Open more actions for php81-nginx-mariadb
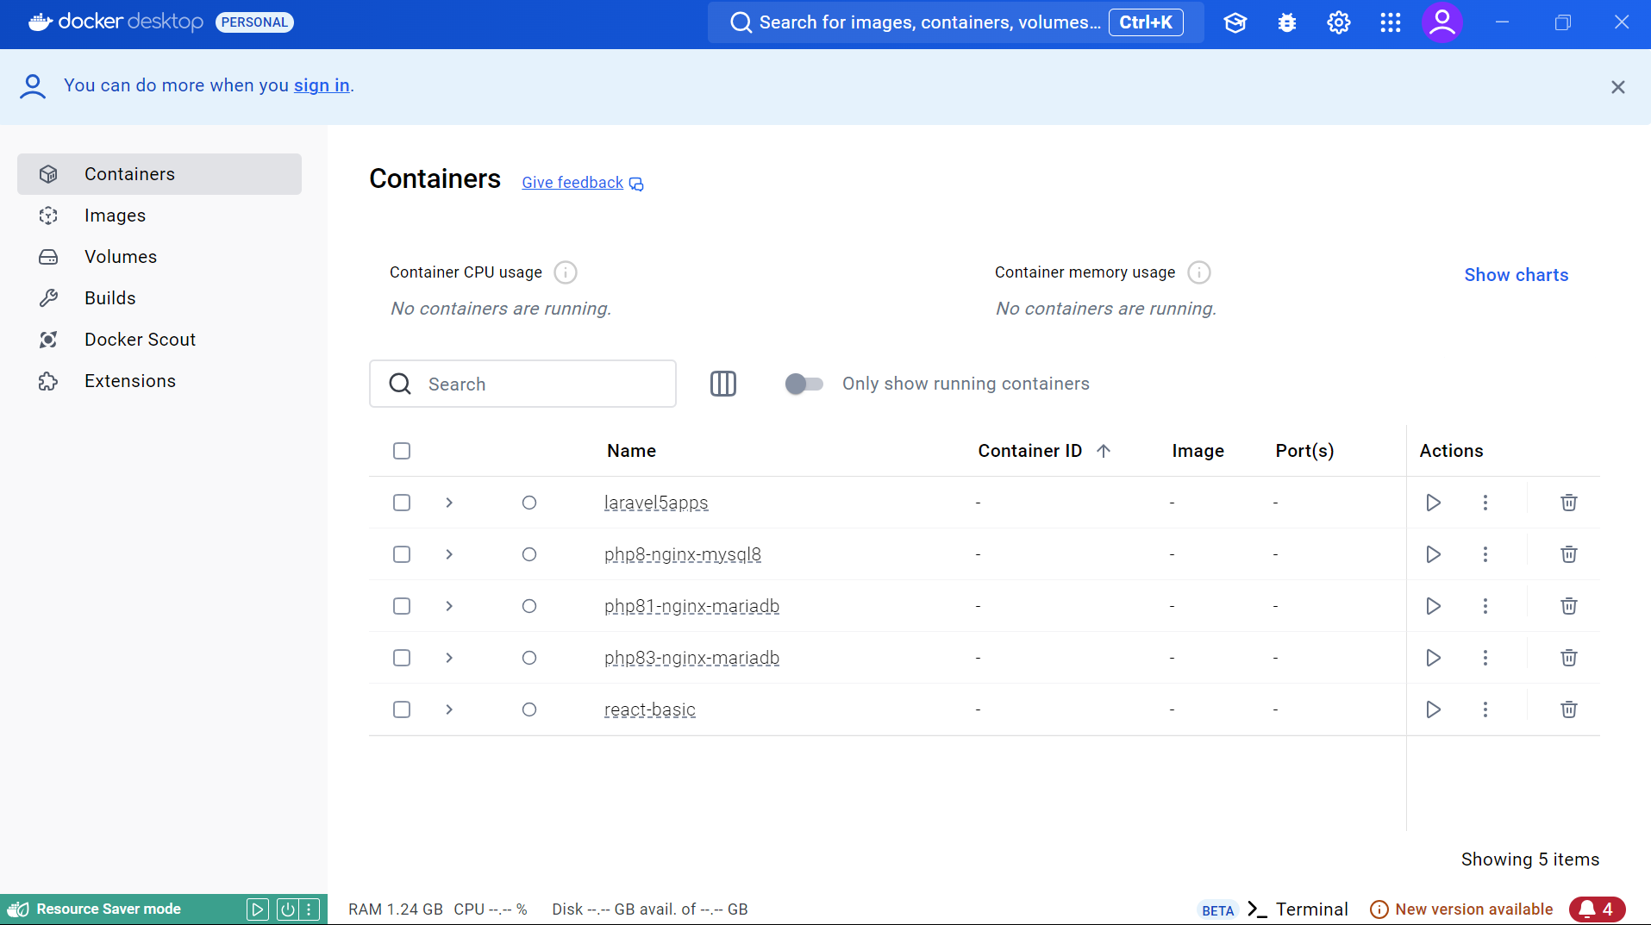 point(1485,606)
